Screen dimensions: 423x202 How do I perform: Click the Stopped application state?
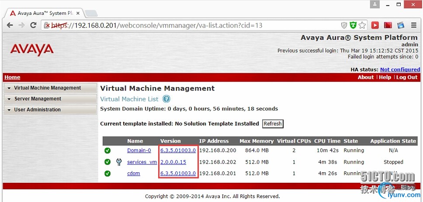(393, 162)
